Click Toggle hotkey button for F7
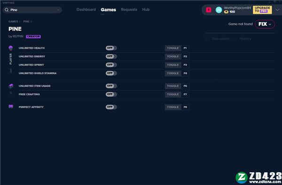 tap(173, 94)
